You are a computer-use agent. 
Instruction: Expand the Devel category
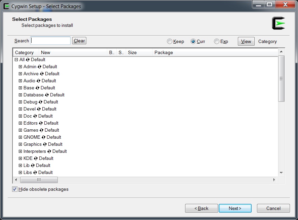[x=20, y=109]
